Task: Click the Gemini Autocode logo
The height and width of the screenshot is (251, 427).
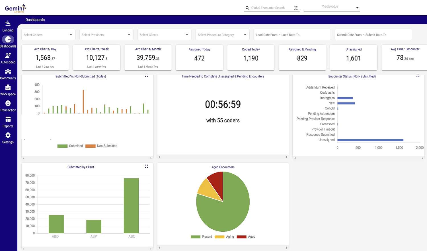Action: click(15, 8)
